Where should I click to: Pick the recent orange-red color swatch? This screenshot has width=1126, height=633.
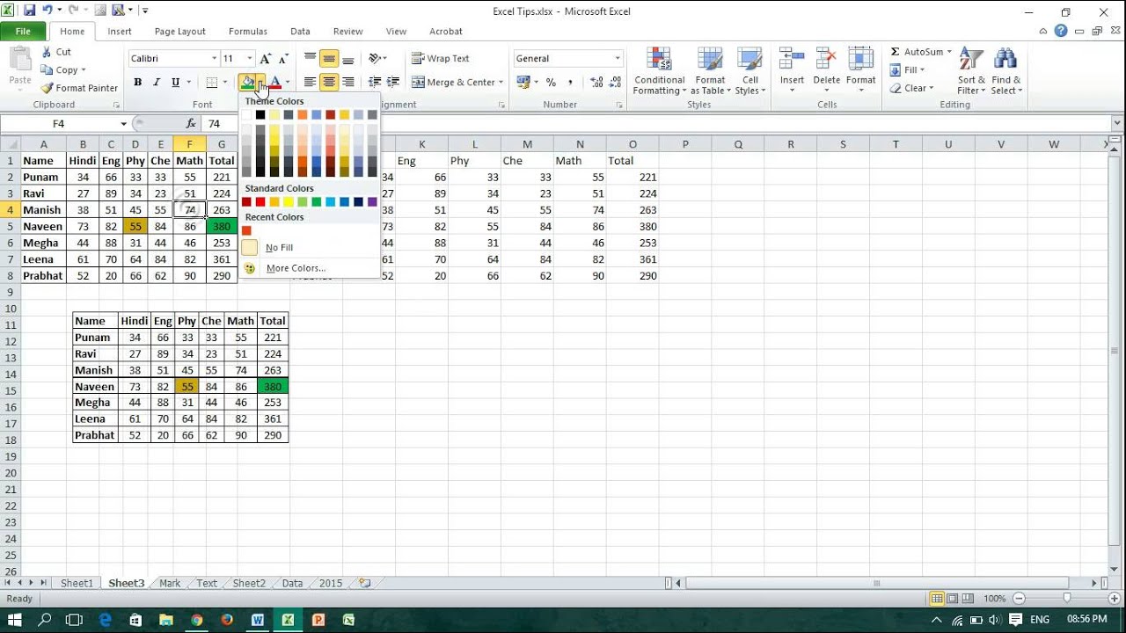(246, 230)
